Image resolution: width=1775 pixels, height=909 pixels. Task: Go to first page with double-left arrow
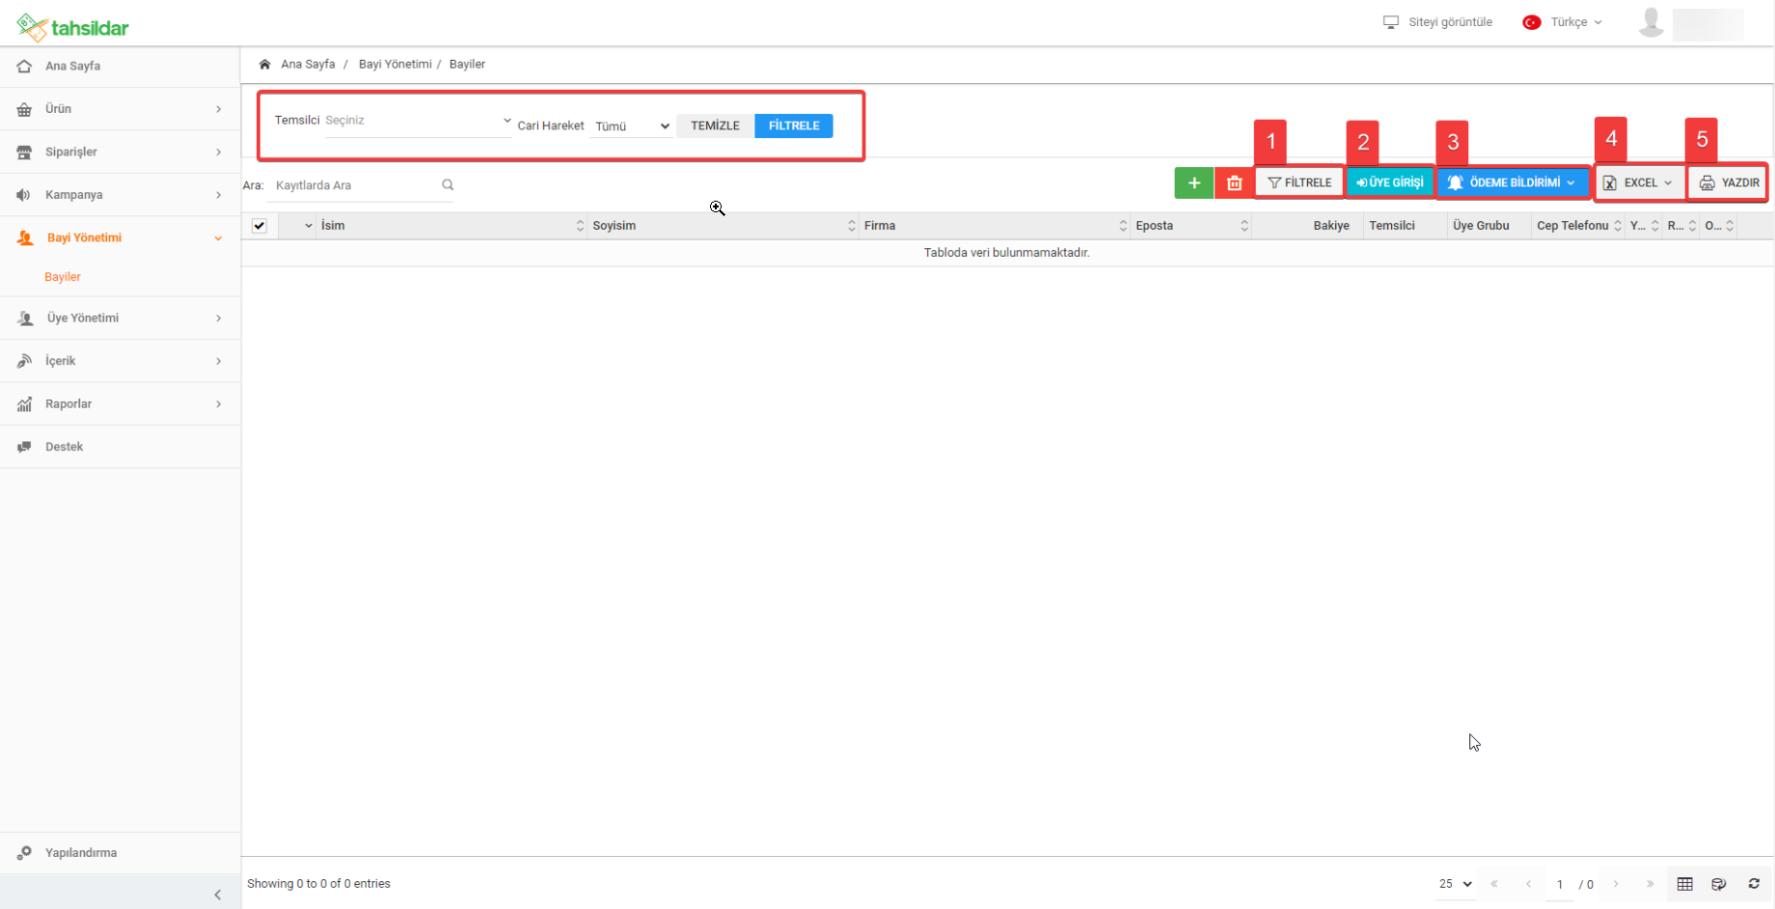click(x=1494, y=884)
